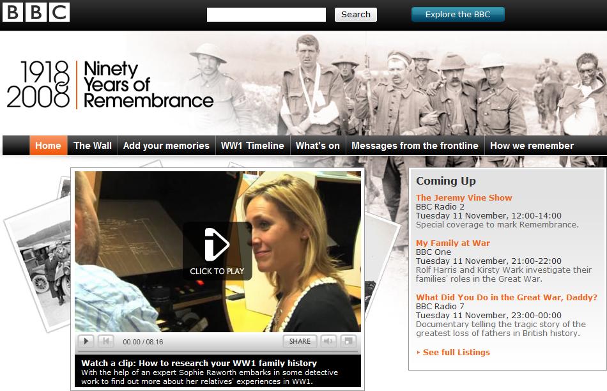Viewport: 607px width, 391px height.
Task: Click the 00.00 / 08.16 time display
Action: coord(143,342)
